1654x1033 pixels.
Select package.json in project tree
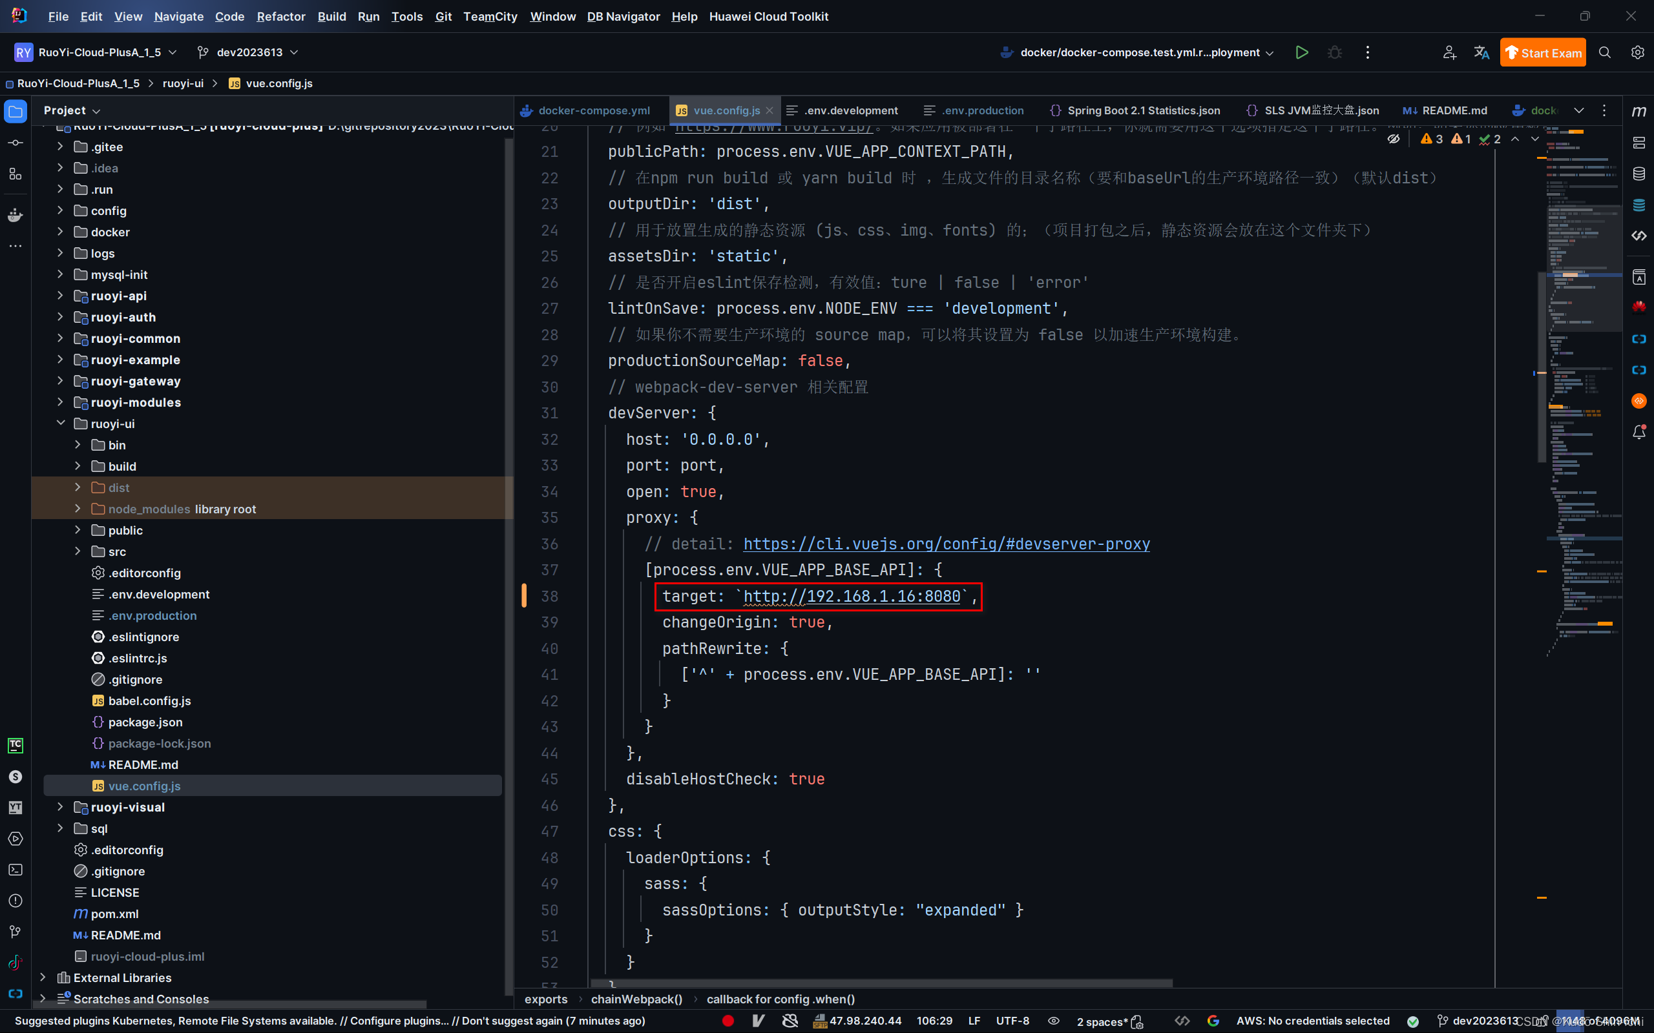145,722
